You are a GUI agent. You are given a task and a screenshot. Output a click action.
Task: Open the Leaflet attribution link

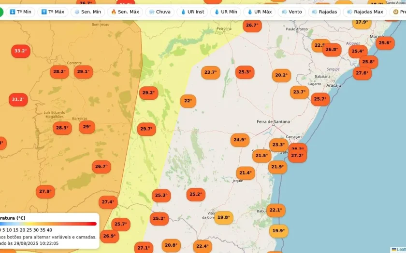(399, 250)
